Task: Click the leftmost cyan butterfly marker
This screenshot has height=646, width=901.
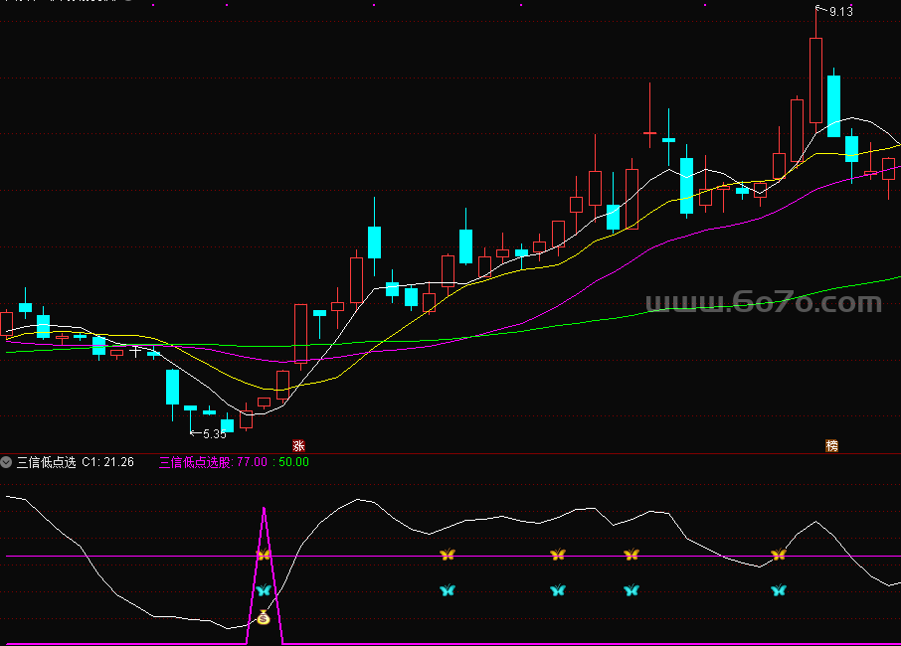Action: [x=263, y=590]
